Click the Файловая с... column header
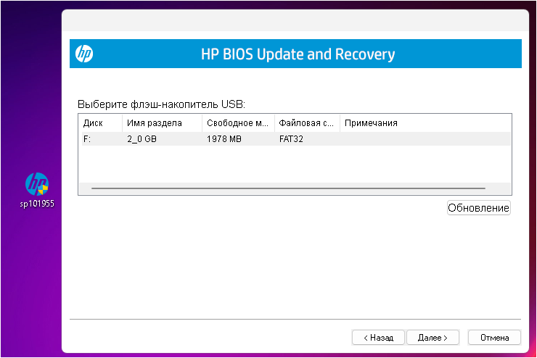 [x=307, y=123]
